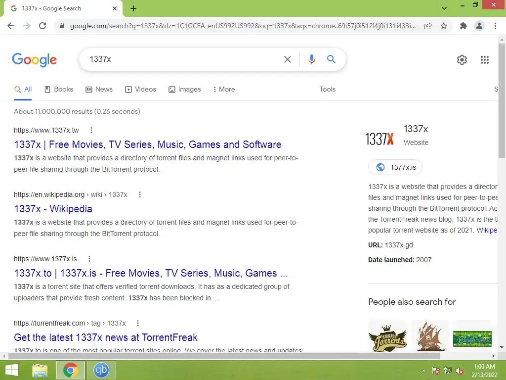Viewport: 506px width, 380px height.
Task: Open the search Tools options
Action: 327,90
